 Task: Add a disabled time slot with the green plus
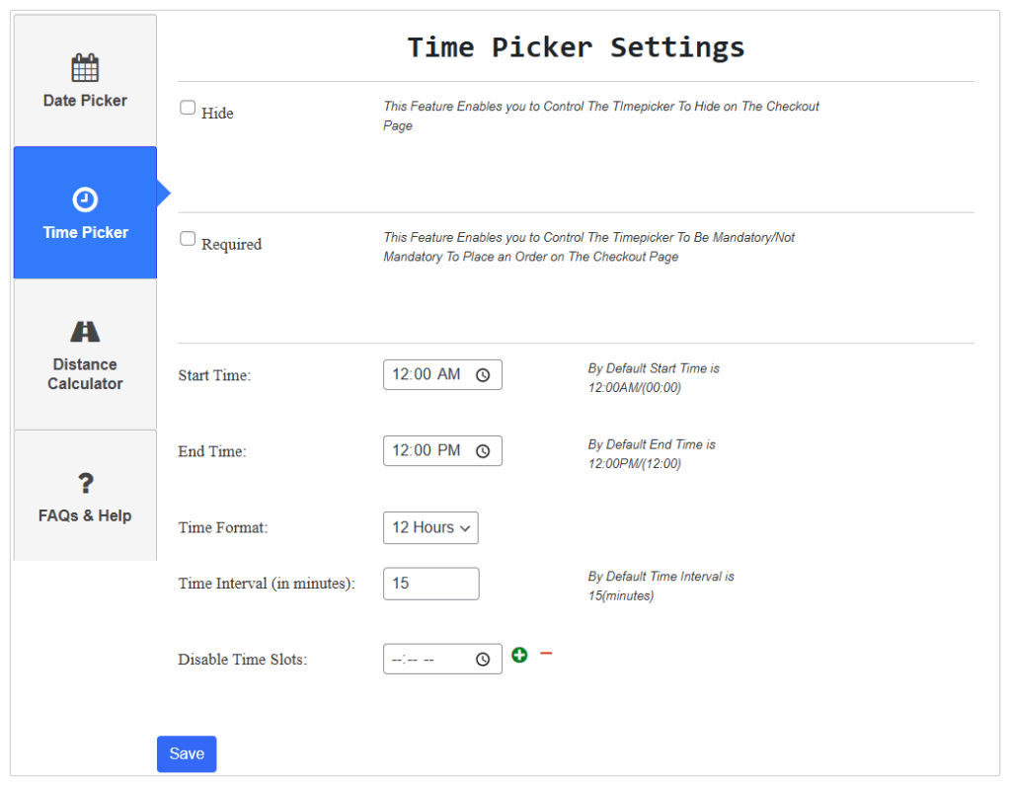[519, 655]
